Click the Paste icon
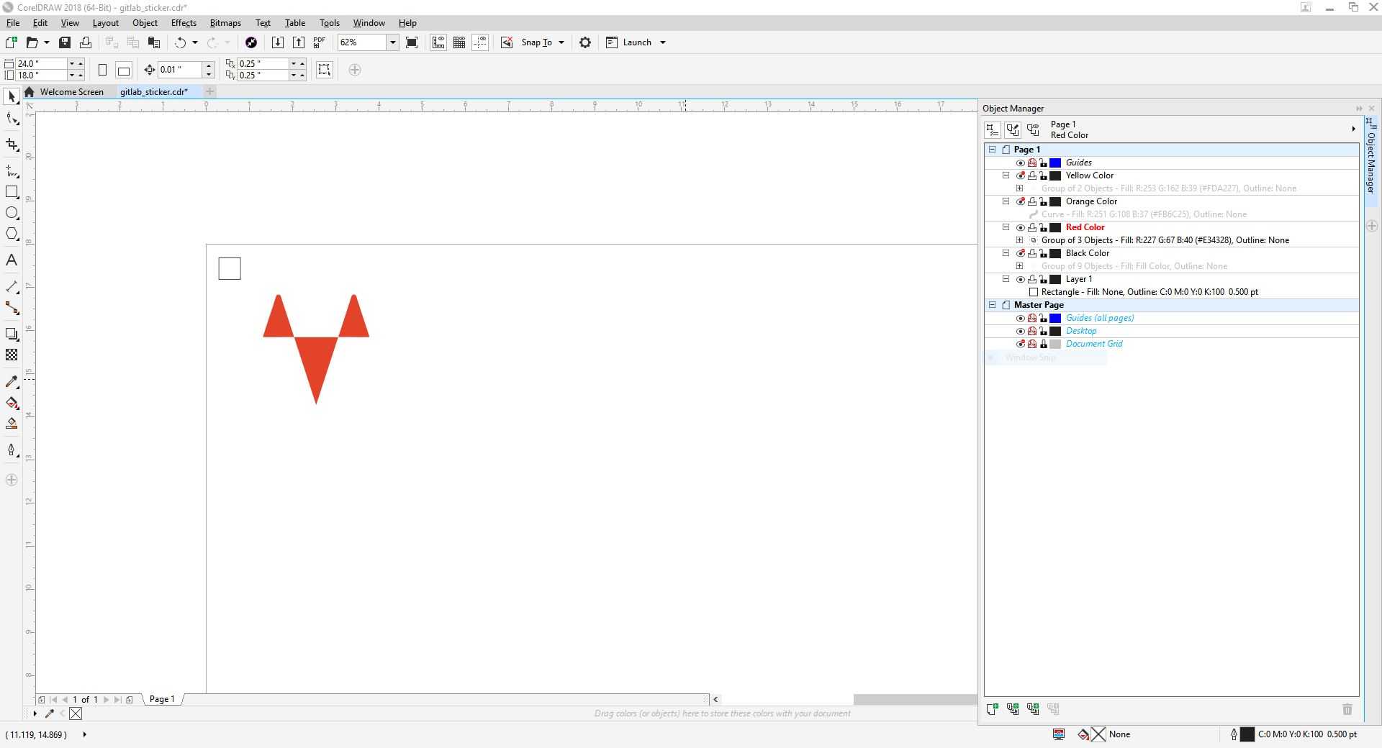This screenshot has height=748, width=1382. click(x=153, y=42)
